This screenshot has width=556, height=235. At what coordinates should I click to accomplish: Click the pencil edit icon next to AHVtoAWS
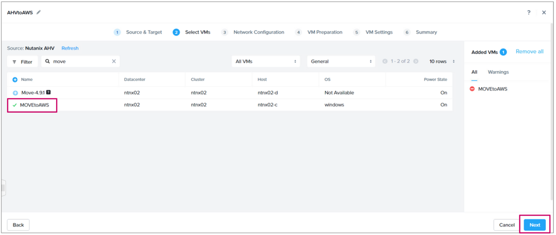tap(39, 12)
